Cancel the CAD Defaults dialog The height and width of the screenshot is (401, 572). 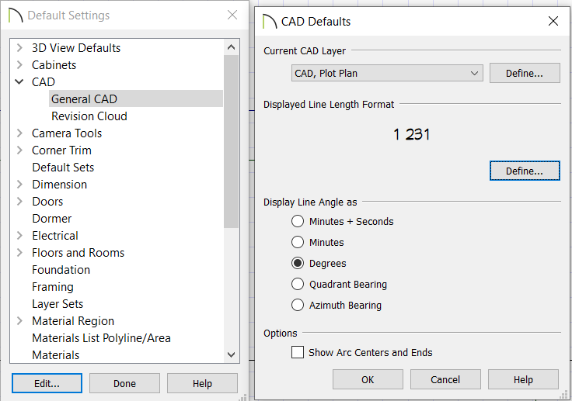[445, 379]
